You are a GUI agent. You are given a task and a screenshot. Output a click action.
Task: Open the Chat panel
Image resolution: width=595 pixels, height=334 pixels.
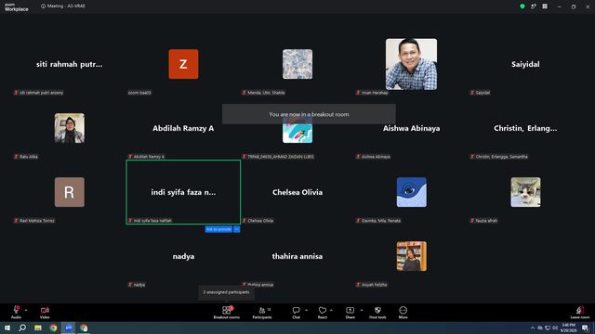tap(296, 312)
